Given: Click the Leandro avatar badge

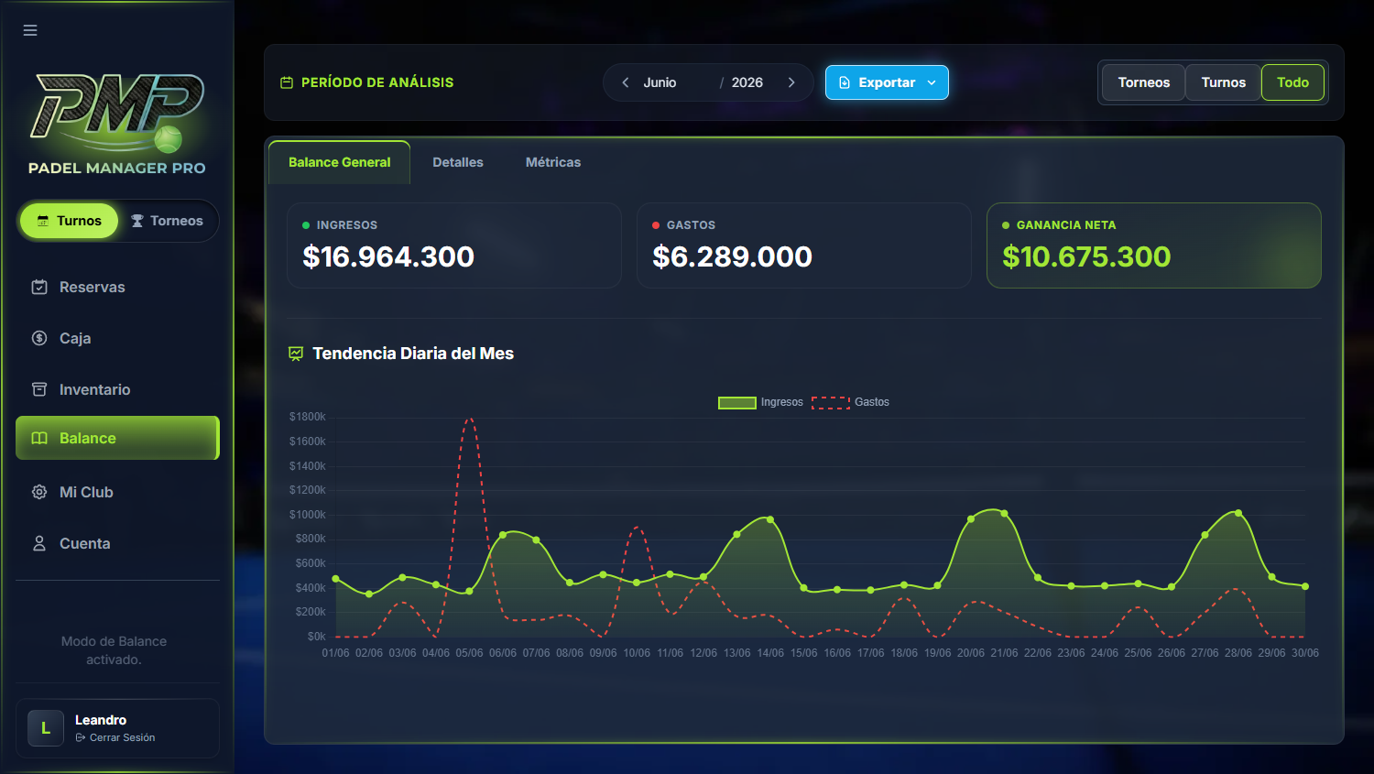Looking at the screenshot, I should tap(46, 728).
